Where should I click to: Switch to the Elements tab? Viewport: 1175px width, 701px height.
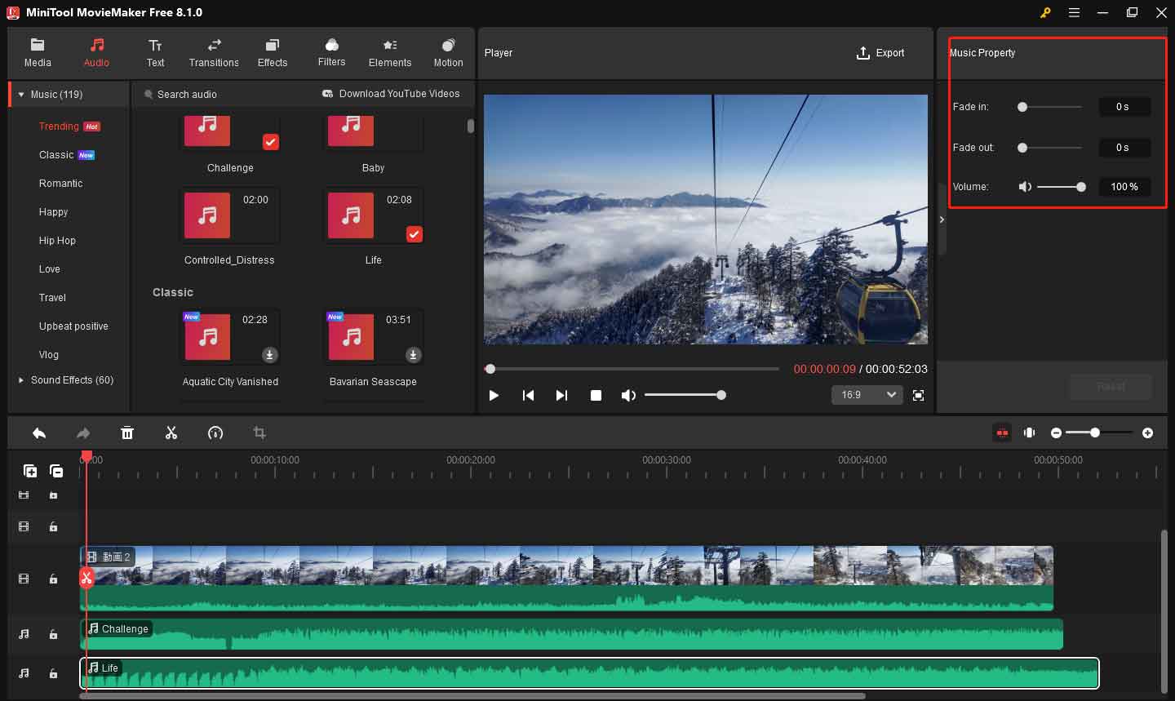coord(390,53)
